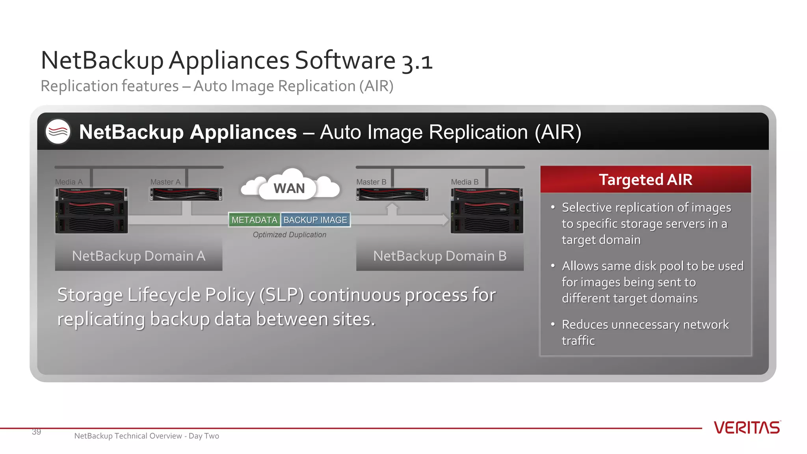Click the Targeted AIR red header
Screen dimensions: 807x454
(645, 179)
